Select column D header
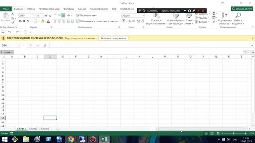Image resolution: width=255 pixels, height=143 pixels. click(50, 56)
